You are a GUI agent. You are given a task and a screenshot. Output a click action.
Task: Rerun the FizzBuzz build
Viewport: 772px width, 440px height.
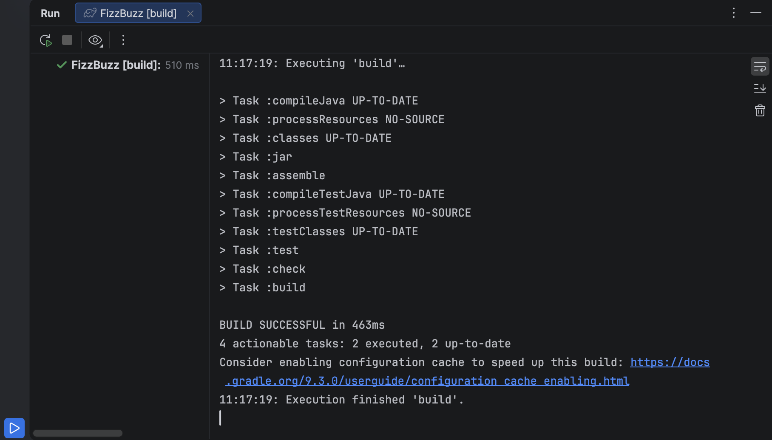click(45, 40)
